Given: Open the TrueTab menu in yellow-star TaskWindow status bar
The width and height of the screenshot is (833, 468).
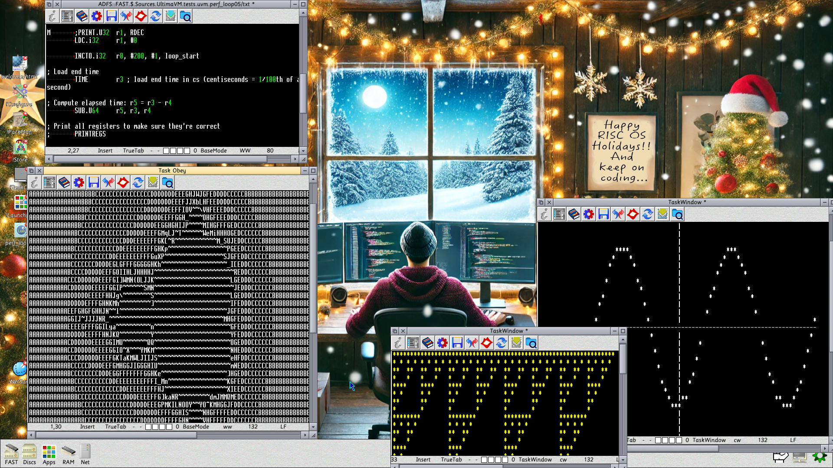Looking at the screenshot, I should (451, 460).
